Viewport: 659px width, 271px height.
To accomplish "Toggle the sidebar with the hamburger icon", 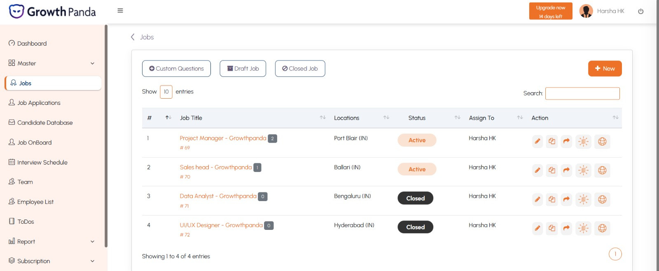I will pyautogui.click(x=120, y=11).
